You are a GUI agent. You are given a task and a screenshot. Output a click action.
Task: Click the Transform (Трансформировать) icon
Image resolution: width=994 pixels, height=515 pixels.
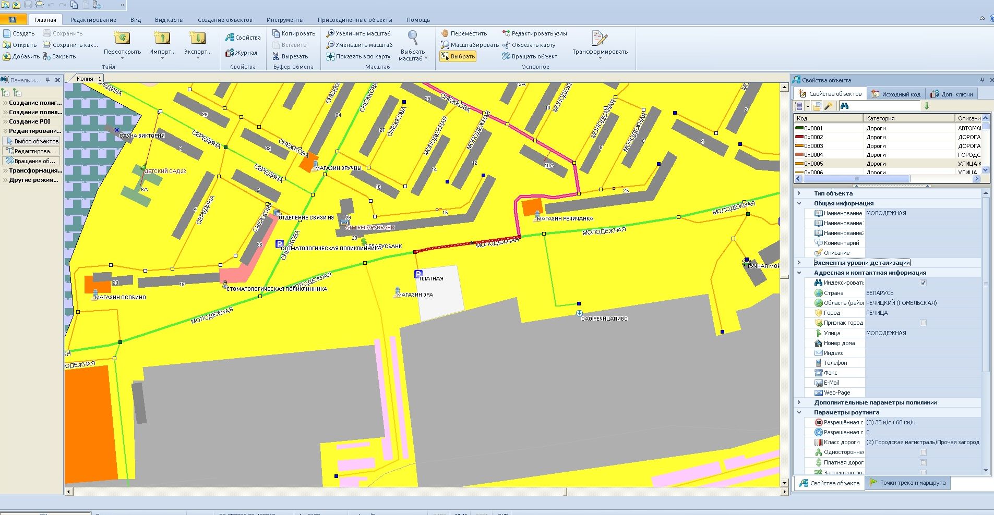pyautogui.click(x=600, y=39)
